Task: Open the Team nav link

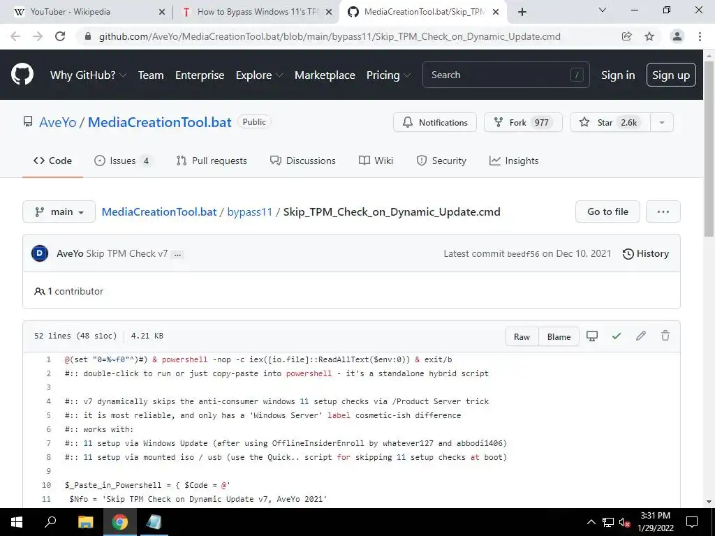Action: [151, 75]
